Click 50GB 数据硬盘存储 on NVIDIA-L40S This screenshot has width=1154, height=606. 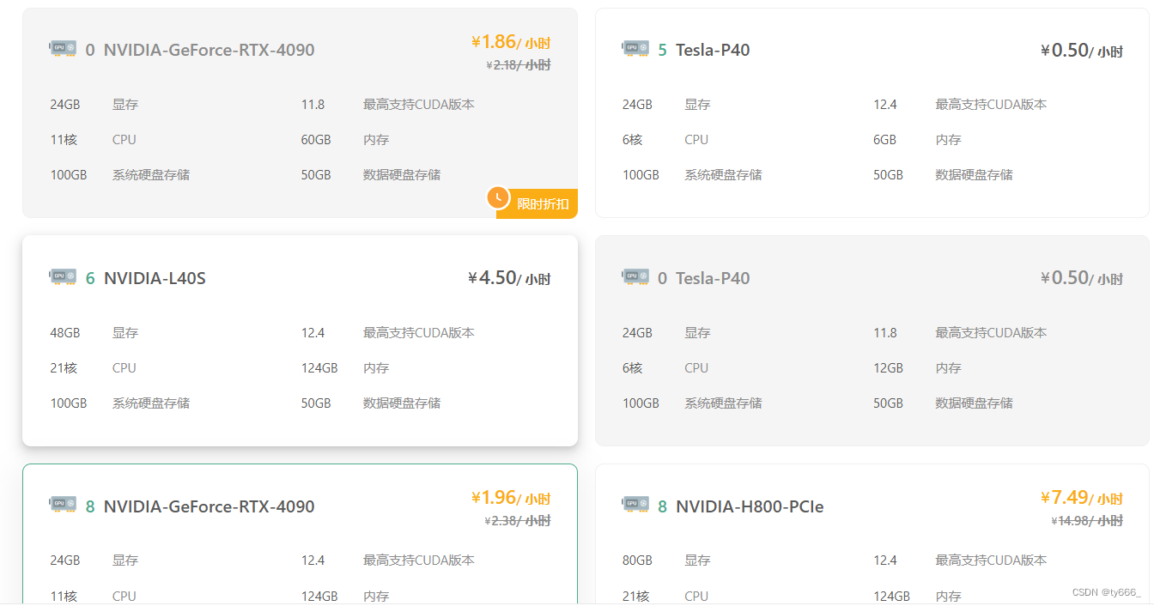(371, 403)
